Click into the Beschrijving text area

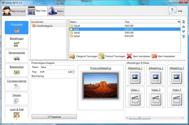click(x=54, y=96)
